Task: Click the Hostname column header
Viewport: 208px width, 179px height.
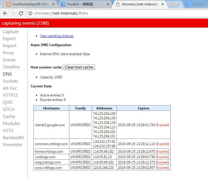Action: click(x=51, y=108)
